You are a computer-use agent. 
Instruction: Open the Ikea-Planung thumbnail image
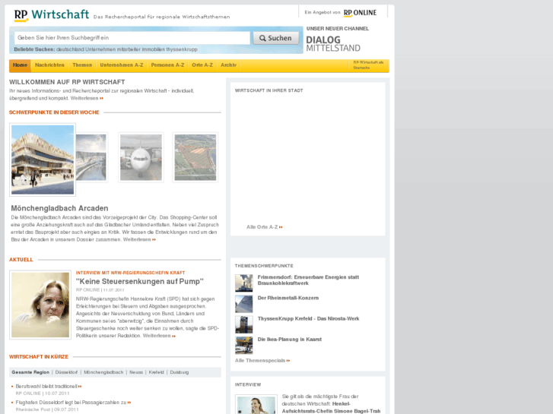[244, 346]
